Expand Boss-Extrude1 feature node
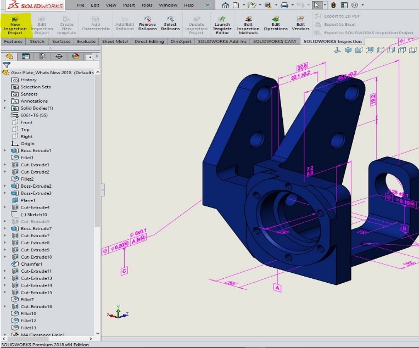419x348 pixels. coord(5,150)
